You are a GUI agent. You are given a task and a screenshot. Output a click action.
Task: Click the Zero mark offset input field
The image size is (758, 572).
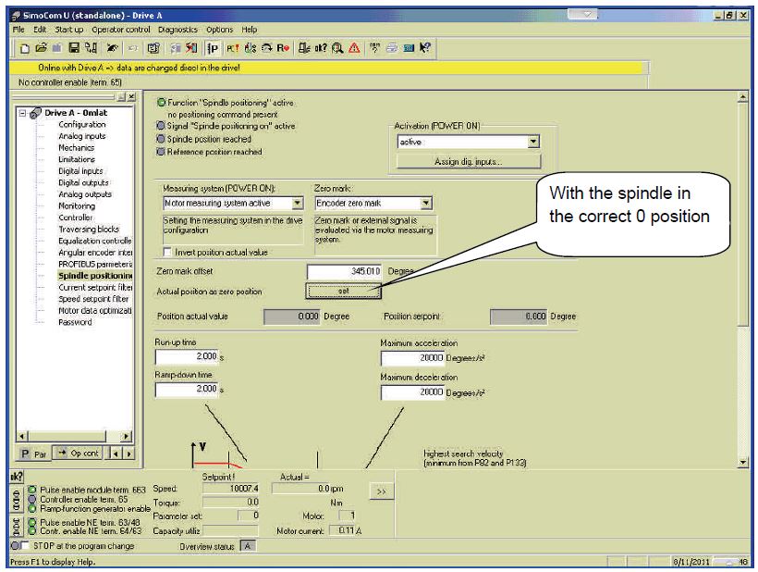344,271
